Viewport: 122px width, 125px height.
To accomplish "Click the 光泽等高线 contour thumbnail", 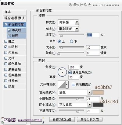I will (62, 85).
